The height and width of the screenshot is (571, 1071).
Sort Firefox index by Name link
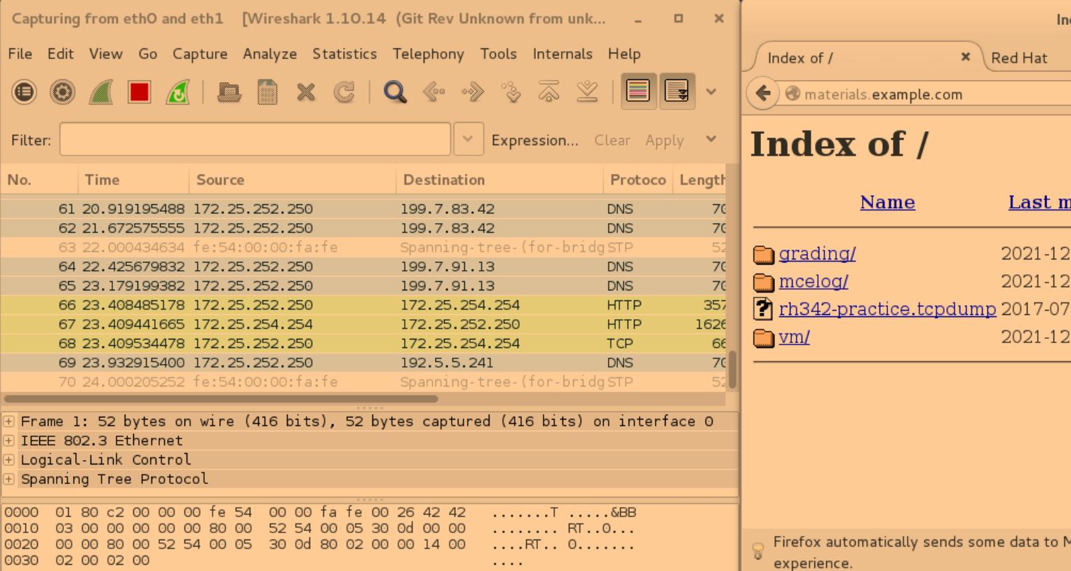(887, 202)
